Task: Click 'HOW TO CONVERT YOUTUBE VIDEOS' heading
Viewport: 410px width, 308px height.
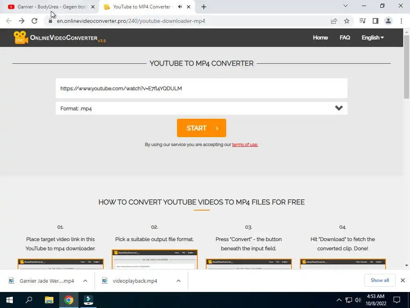Action: coord(201,202)
